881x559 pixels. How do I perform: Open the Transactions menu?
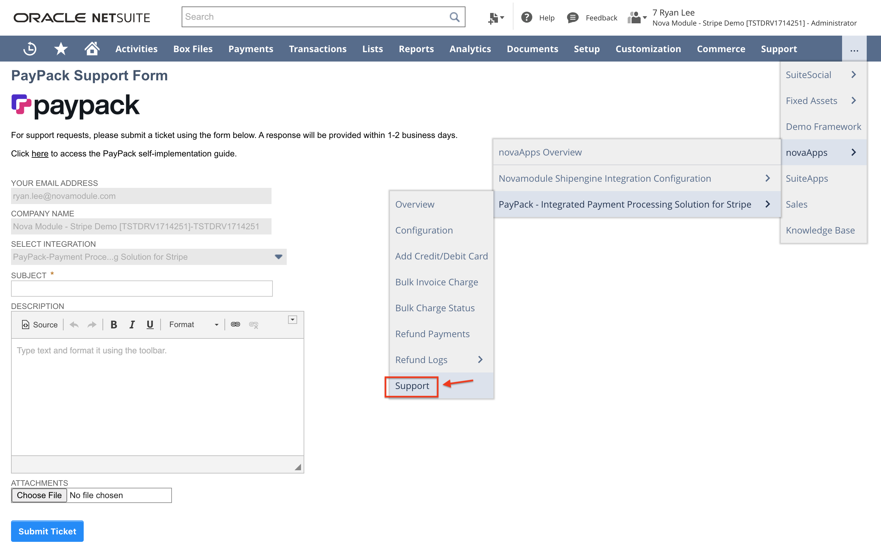(318, 49)
